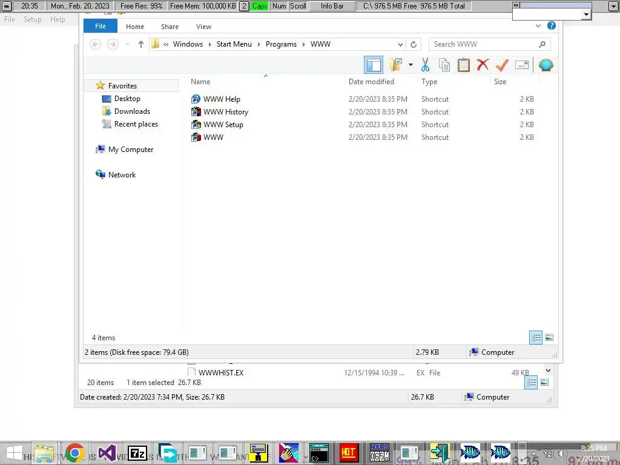Click the Programs breadcrumb

click(x=281, y=44)
